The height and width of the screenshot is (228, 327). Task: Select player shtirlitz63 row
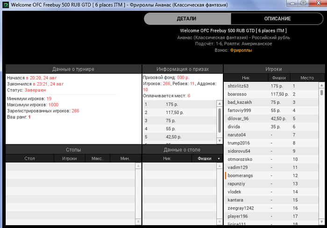[271, 86]
